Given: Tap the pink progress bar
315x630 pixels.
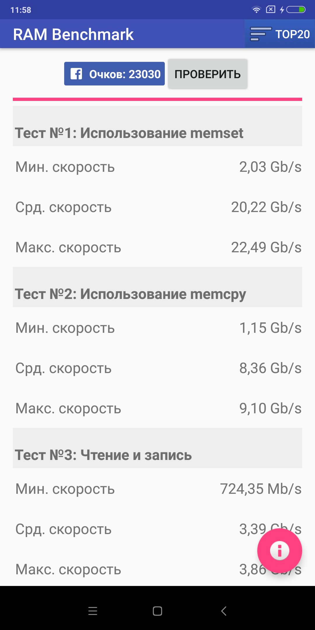Looking at the screenshot, I should [x=157, y=99].
